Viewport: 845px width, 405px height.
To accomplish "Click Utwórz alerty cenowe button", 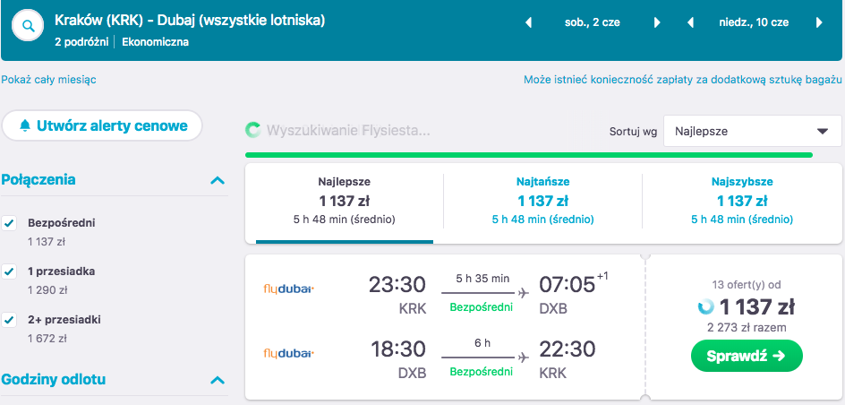I will [x=102, y=125].
